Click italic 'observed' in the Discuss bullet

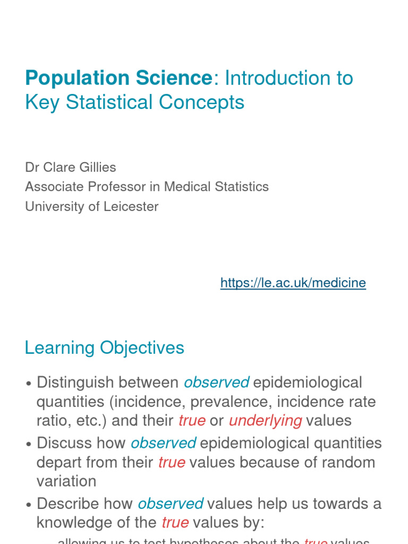click(x=164, y=443)
